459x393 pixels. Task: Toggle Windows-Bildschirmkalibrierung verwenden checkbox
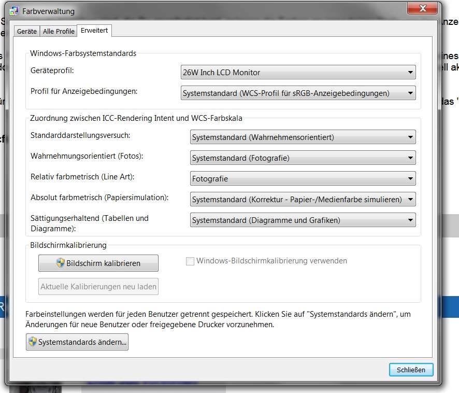(190, 261)
